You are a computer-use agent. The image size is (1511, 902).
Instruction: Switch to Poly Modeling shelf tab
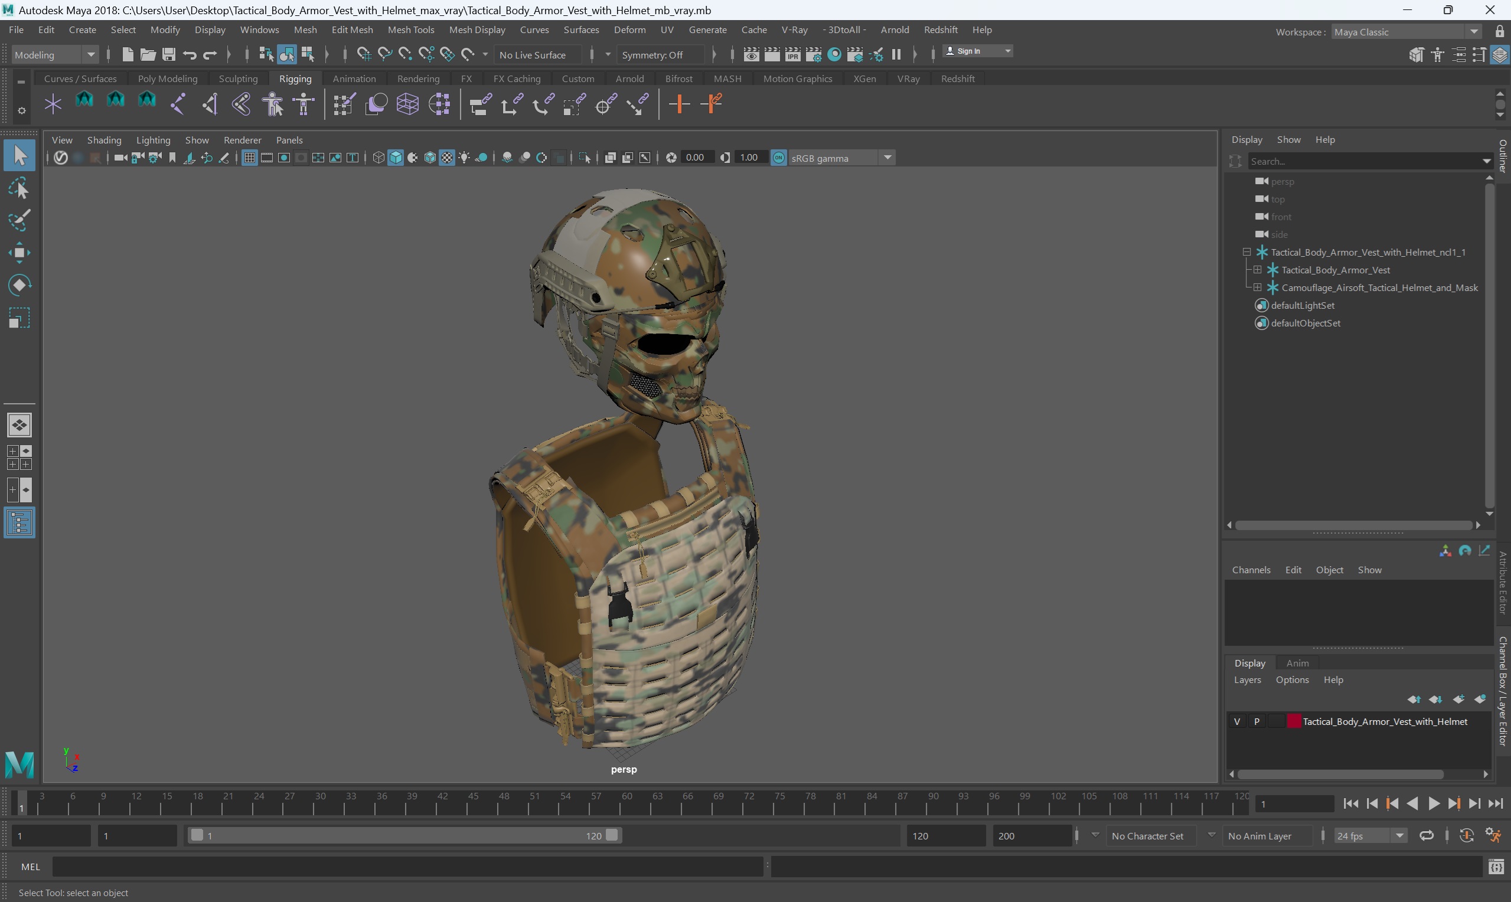coord(168,79)
